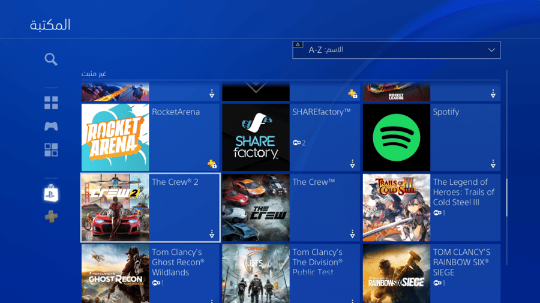
Task: Open the A-Z name sort dropdown
Action: [x=397, y=50]
